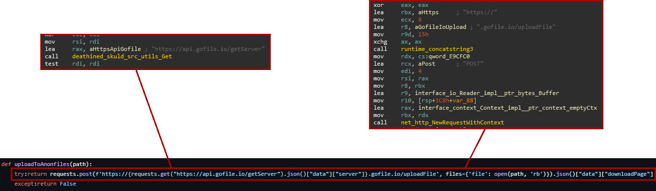Click the line 'mov edi, 4'

[x=397, y=72]
